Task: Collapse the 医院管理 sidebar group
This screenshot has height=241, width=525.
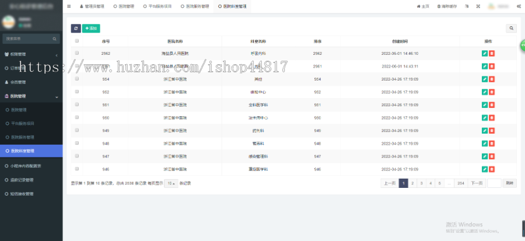Action: [31, 96]
